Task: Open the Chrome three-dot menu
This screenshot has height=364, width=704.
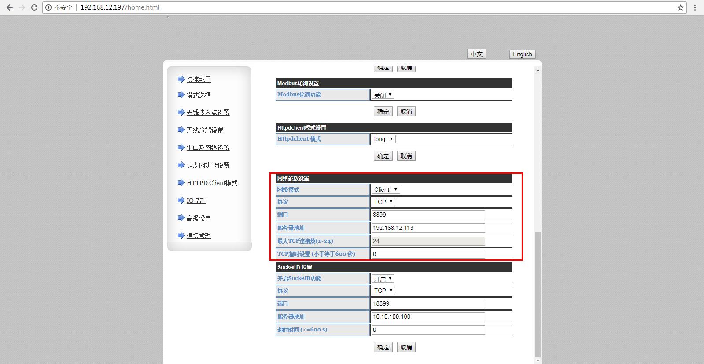Action: pos(695,7)
